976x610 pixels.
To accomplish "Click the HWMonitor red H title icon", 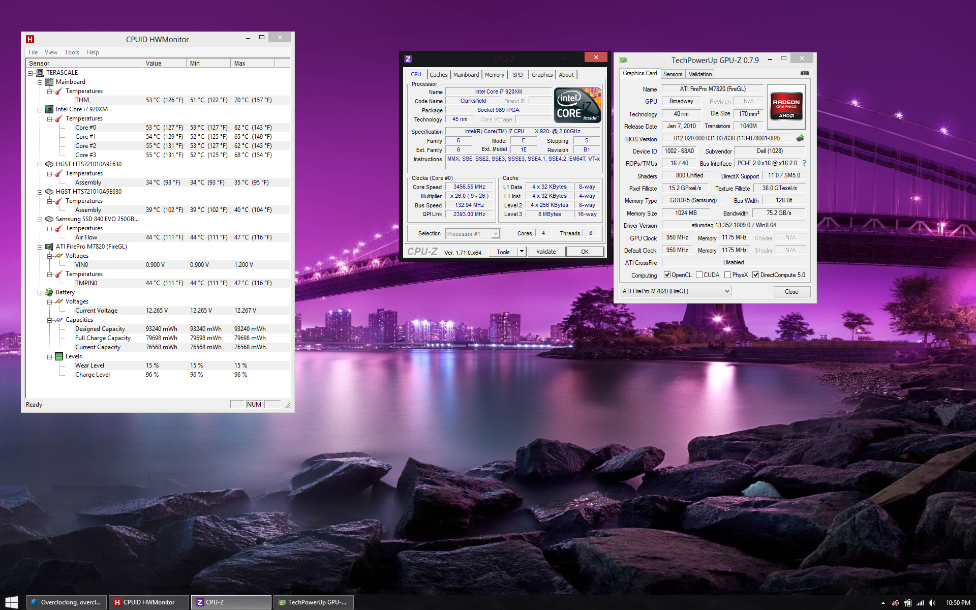I will click(30, 39).
